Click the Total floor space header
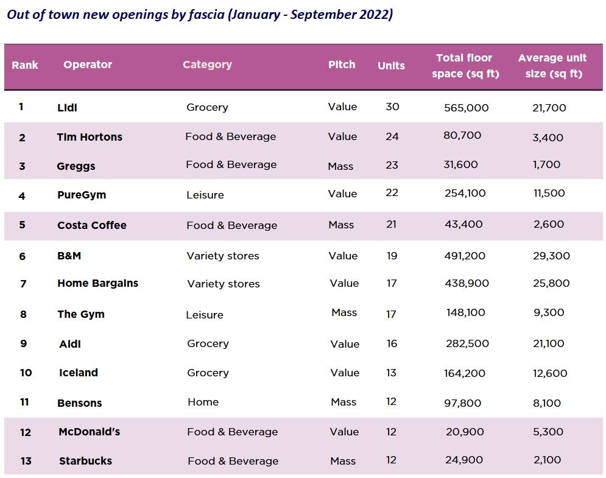Screen dimensions: 606x478 coord(466,66)
